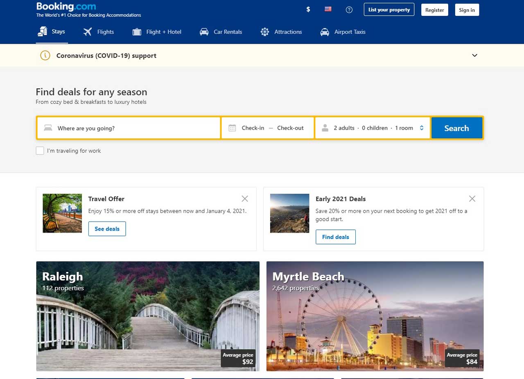Open the Attractions tab
Viewport: 524px width, 379px height.
point(281,32)
